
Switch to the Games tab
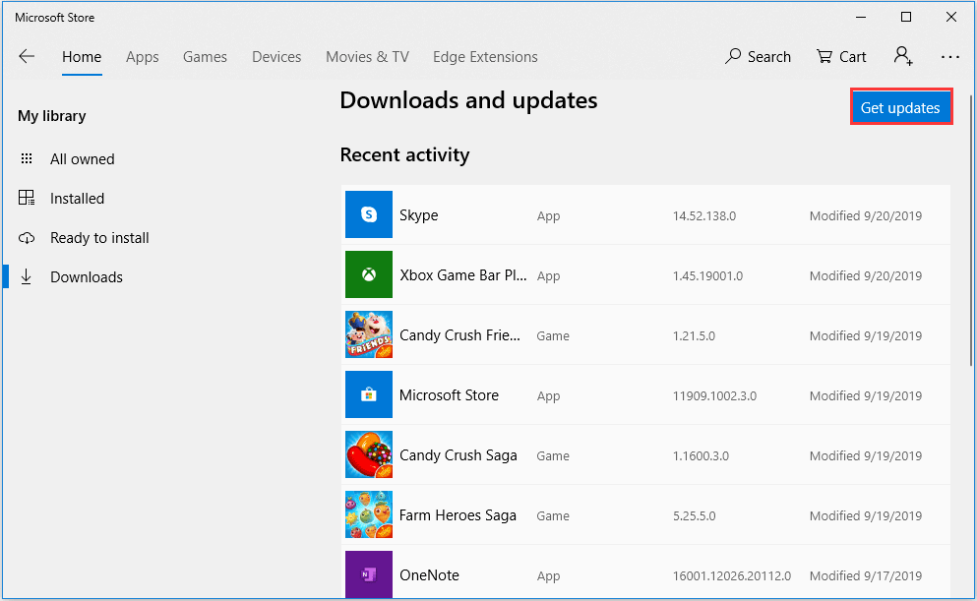click(x=205, y=56)
